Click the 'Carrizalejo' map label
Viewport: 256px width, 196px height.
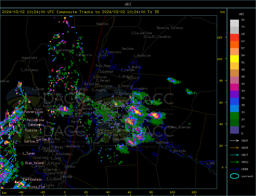coord(32,180)
